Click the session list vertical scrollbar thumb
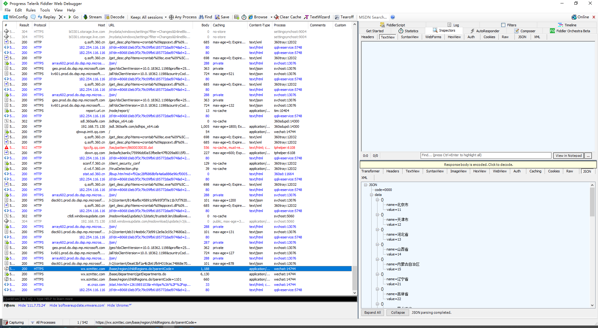Image resolution: width=598 pixels, height=328 pixels. pos(355,277)
